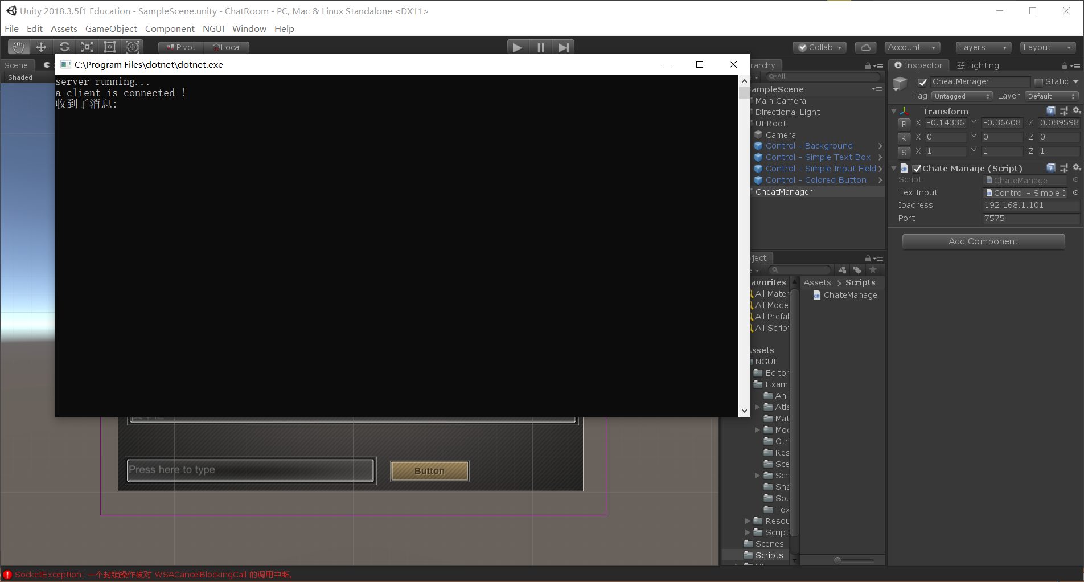Select the Rect transform tool
Image resolution: width=1084 pixels, height=582 pixels.
pos(109,47)
